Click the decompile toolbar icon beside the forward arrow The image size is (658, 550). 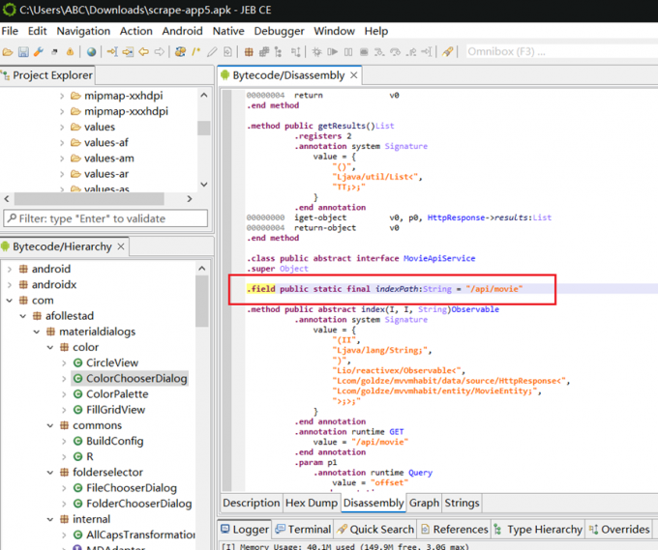pos(180,52)
